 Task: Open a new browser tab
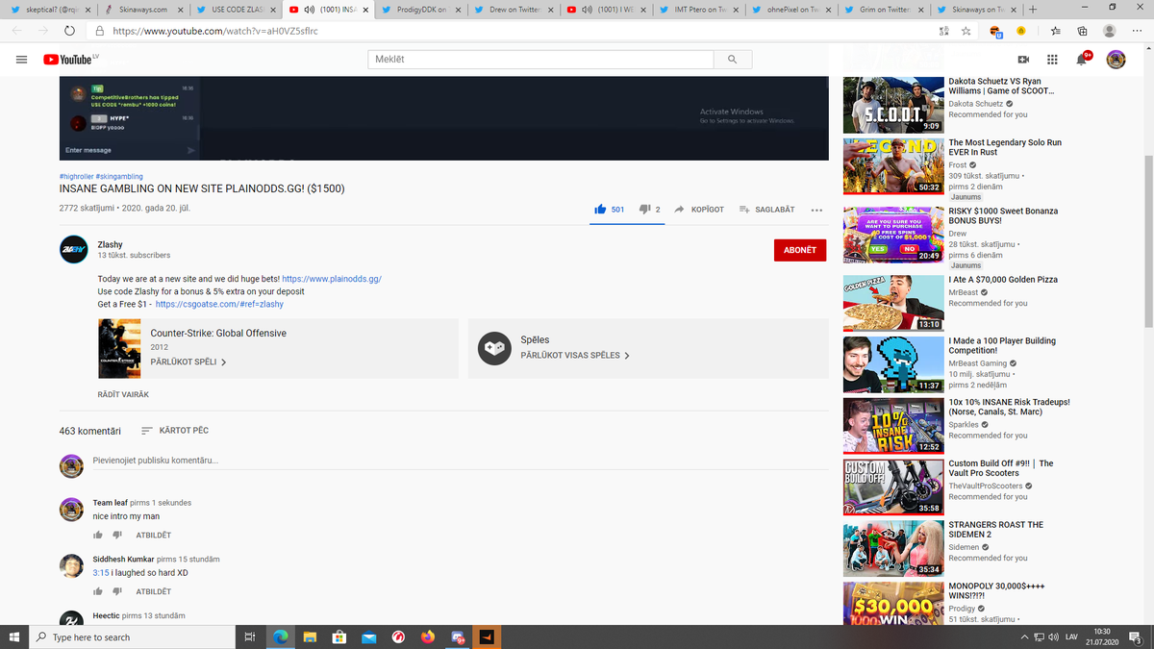click(1032, 10)
